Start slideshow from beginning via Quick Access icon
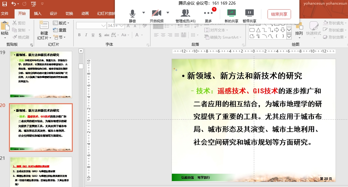This screenshot has height=187, width=348. (x=33, y=4)
